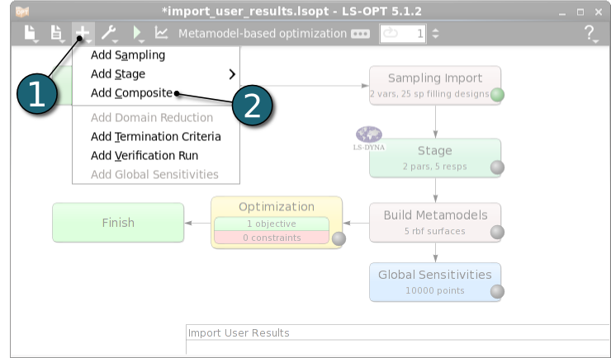Click the Open document toolbar icon
The width and height of the screenshot is (611, 358).
tap(57, 33)
